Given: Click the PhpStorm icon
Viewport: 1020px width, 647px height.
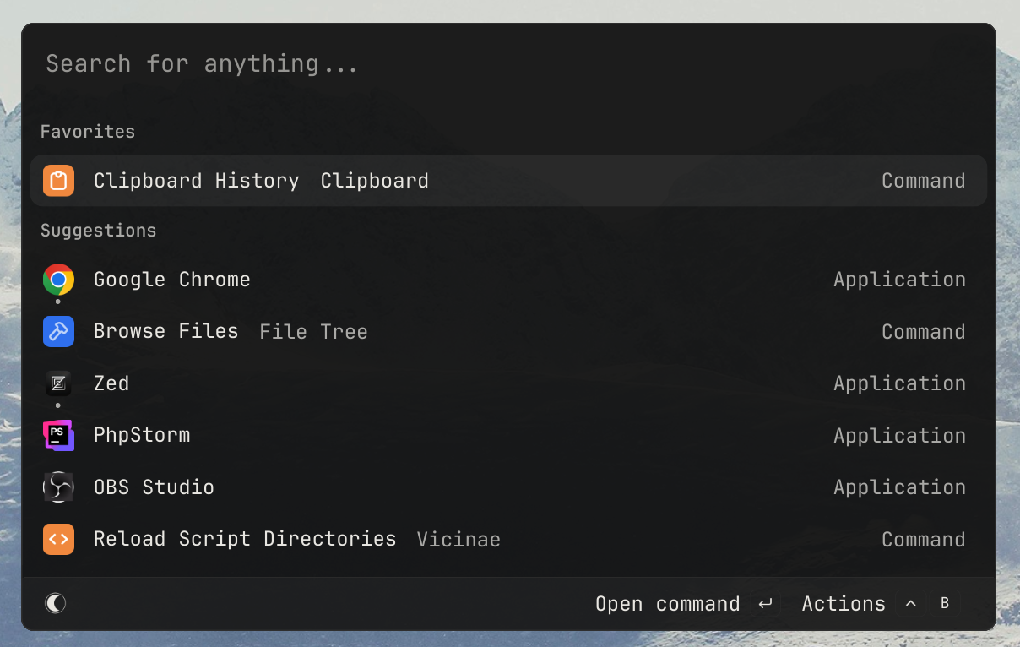Looking at the screenshot, I should click(x=58, y=436).
